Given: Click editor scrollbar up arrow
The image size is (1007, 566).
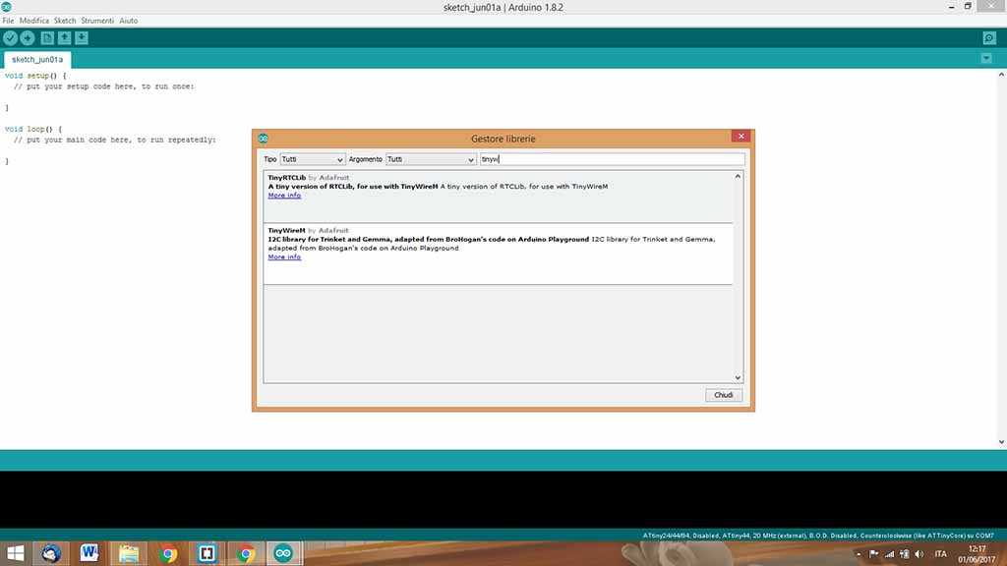Looking at the screenshot, I should pos(1001,75).
